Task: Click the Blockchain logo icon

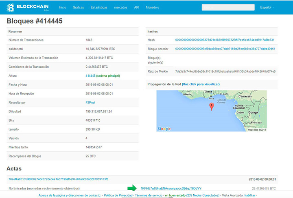Action: [x=10, y=7]
